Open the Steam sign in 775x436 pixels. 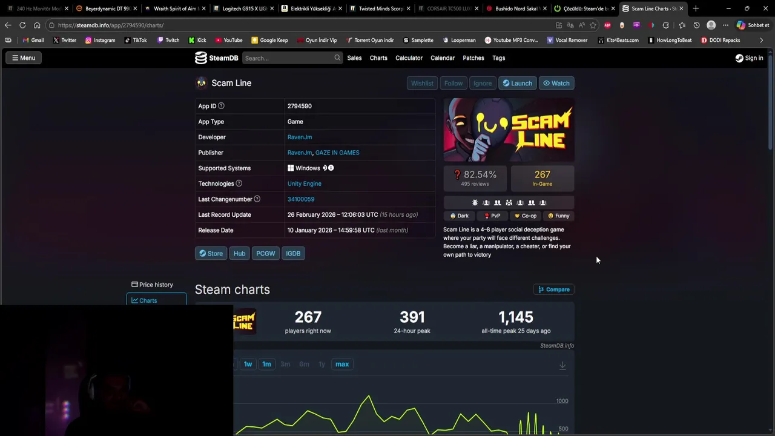tap(749, 58)
